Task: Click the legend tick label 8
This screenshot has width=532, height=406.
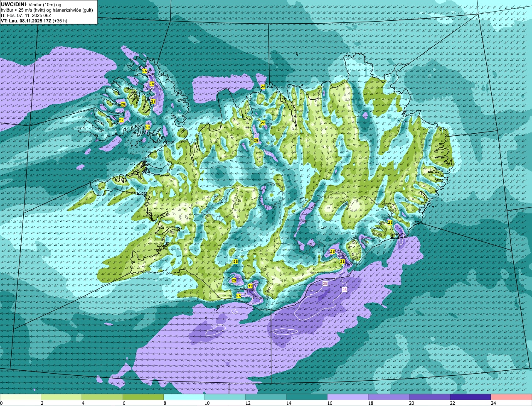Action: pos(165,403)
